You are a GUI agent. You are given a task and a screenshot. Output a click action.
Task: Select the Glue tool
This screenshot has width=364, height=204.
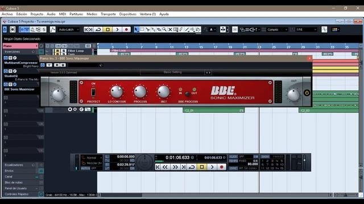coord(153,29)
